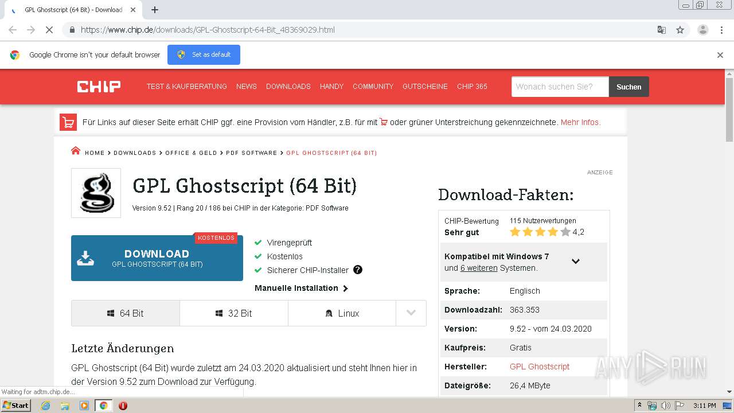The height and width of the screenshot is (413, 734).
Task: Click the CHIP logo in header
Action: 99,87
